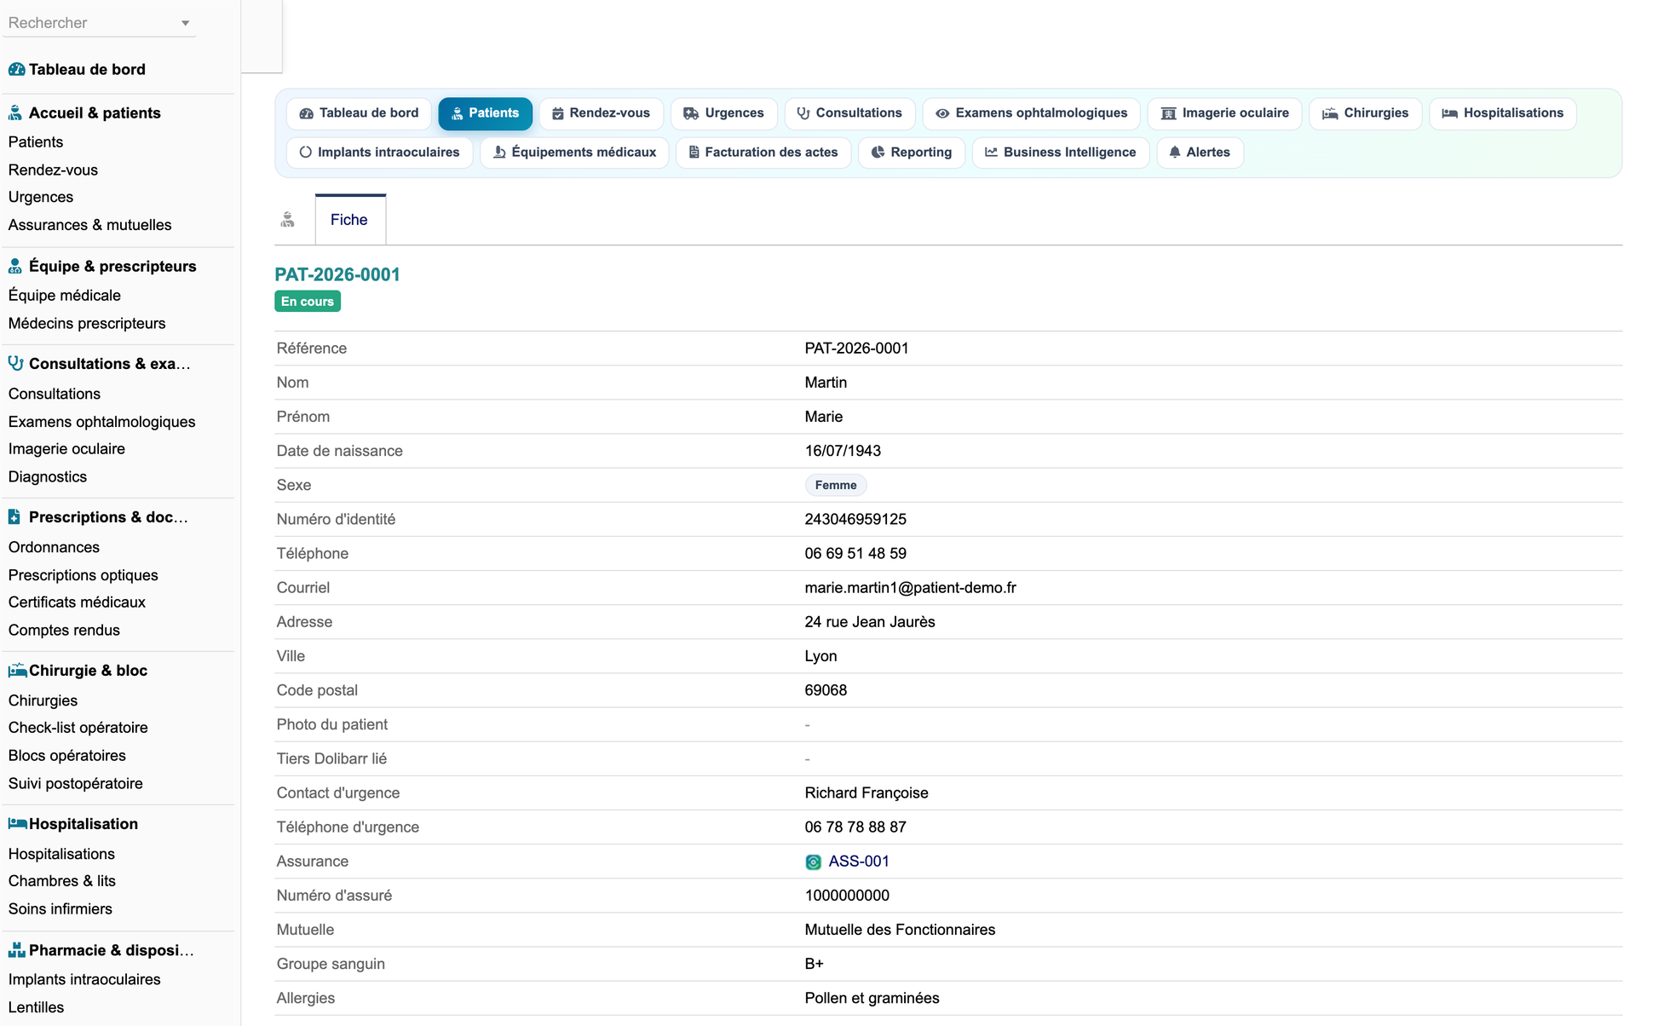Click the Mutuelle des Fonctionnaires value
This screenshot has width=1658, height=1026.
coord(900,930)
